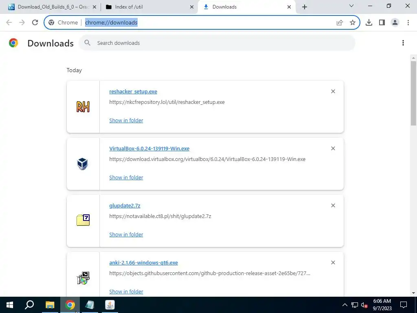Remove VirtualBox-6.0.24 entry from the list
The width and height of the screenshot is (417, 313).
point(333,148)
